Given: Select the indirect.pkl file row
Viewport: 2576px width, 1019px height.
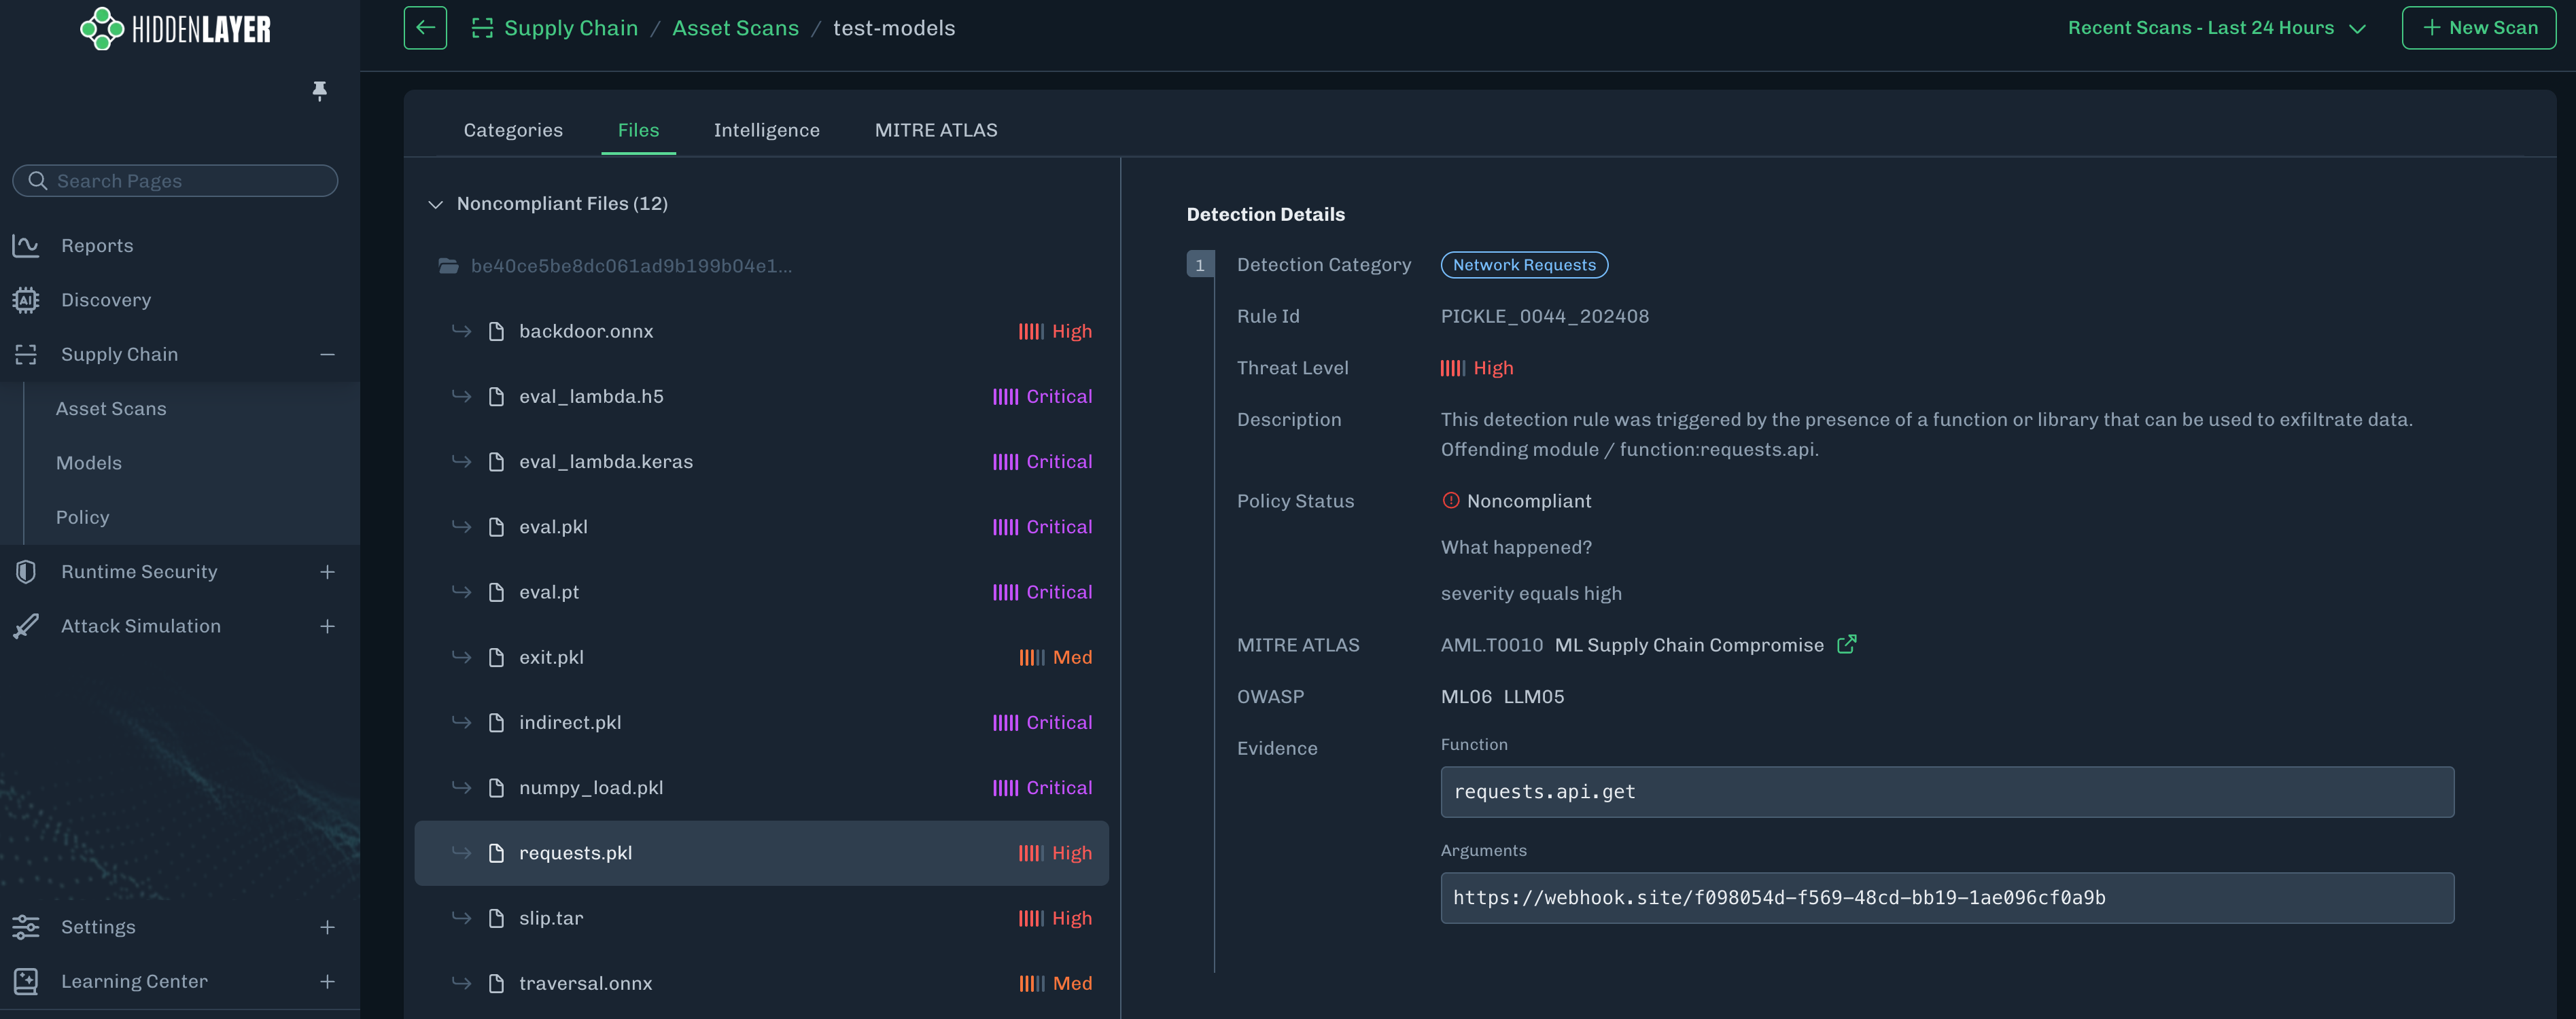Looking at the screenshot, I should click(x=762, y=722).
